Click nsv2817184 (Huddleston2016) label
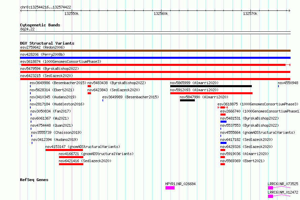 [x=57, y=104]
